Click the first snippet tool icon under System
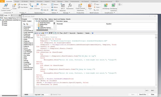Viewport: 161px width, 97px height. (x=24, y=24)
